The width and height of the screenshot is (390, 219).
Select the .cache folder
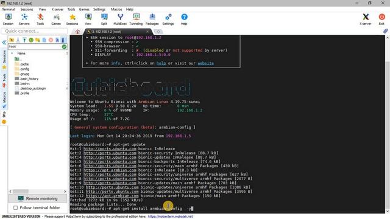(22, 64)
